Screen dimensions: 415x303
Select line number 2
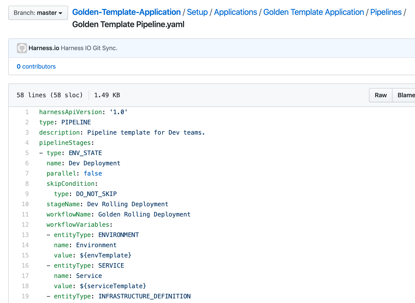[27, 122]
